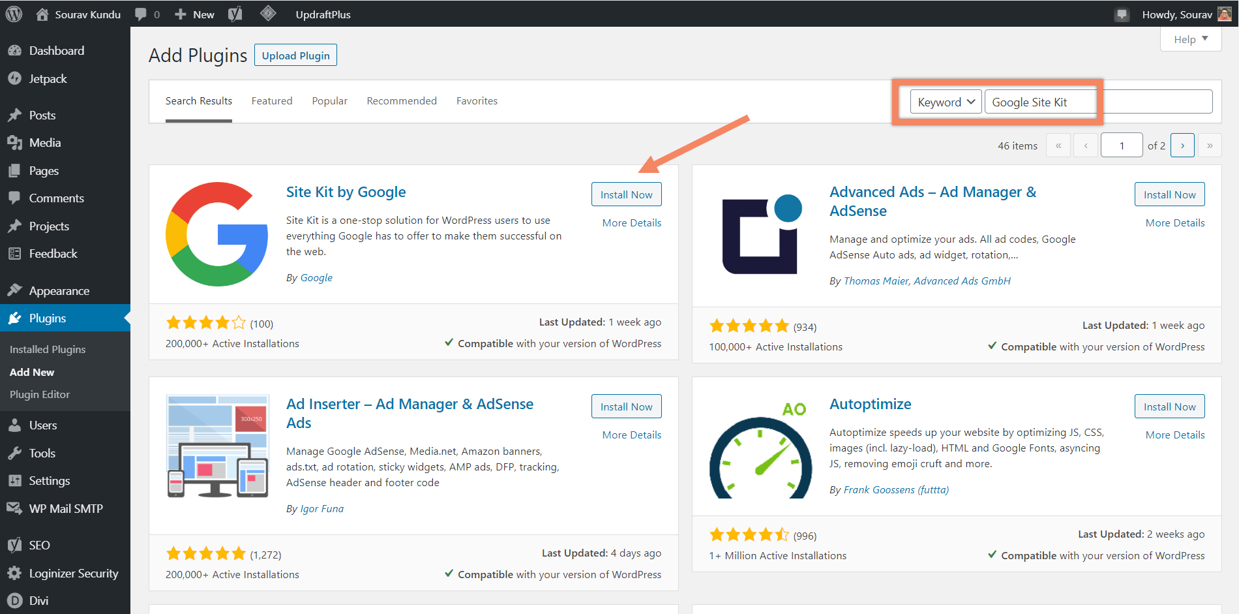This screenshot has width=1239, height=614.
Task: Click the diamond icon next to UpdraftPlus
Action: [268, 13]
